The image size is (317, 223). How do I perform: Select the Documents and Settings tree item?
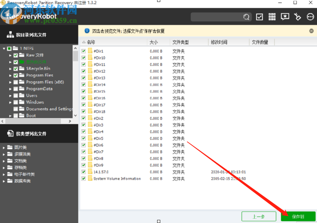49,109
